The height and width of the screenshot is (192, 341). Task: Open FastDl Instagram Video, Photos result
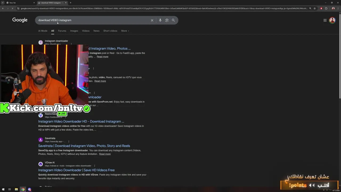pyautogui.click(x=110, y=49)
